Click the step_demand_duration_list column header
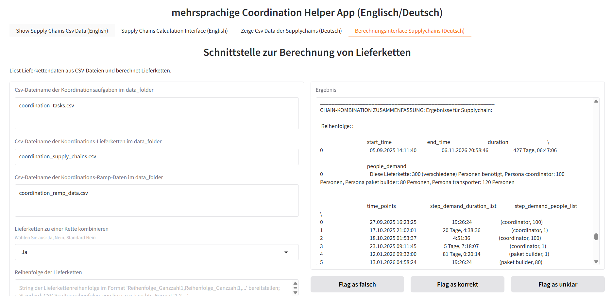Screen dimensions: 612x296 coord(463,206)
